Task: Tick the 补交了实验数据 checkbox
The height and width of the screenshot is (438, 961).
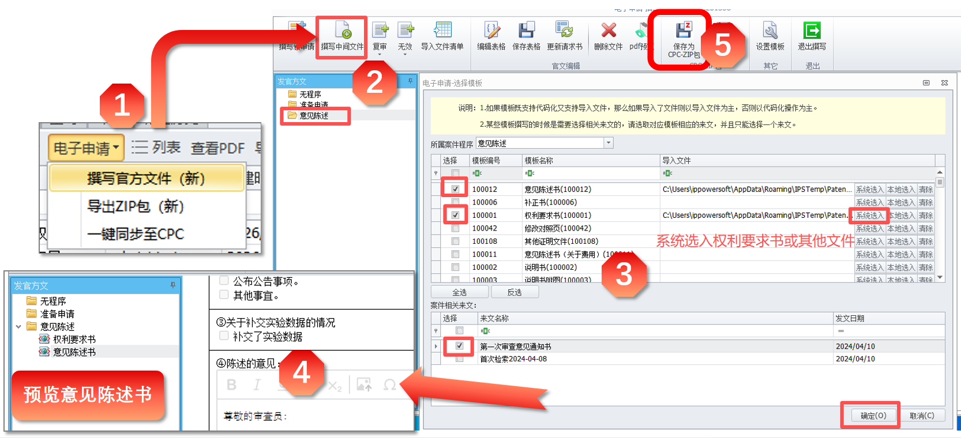Action: click(x=224, y=335)
